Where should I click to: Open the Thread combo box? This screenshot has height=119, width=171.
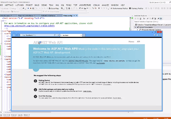click(x=31, y=12)
